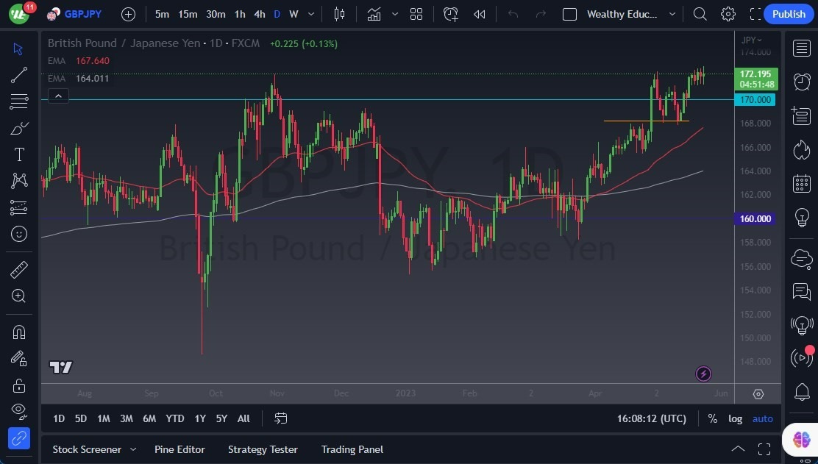Open the Zoom In tool

pos(19,296)
